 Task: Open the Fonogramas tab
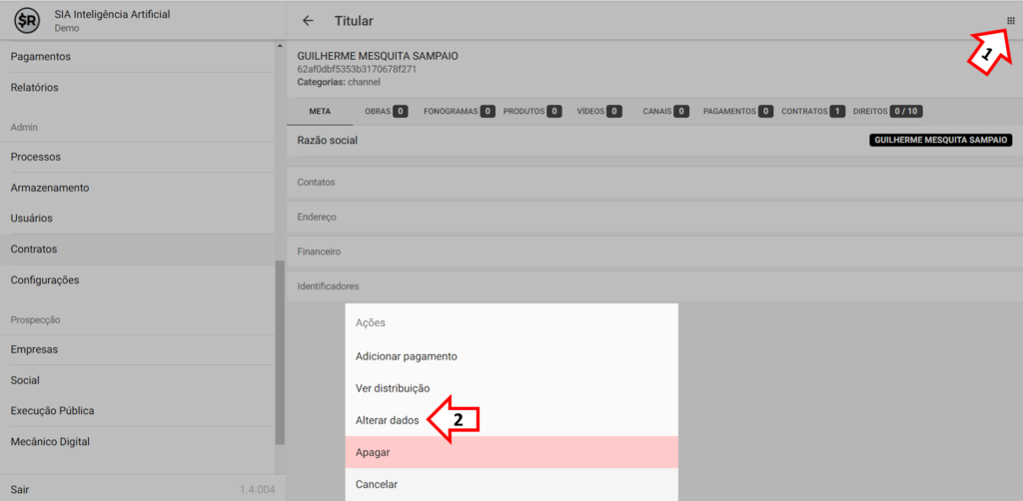[x=459, y=112]
